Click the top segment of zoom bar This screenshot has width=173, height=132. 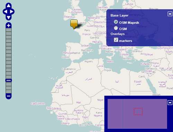(x=9, y=30)
